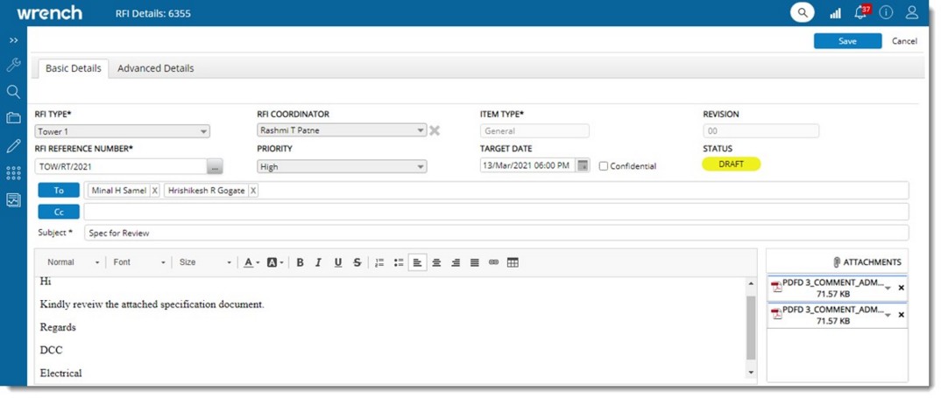Open the folder icon in left sidebar
Screen dimensions: 941x398
click(13, 118)
